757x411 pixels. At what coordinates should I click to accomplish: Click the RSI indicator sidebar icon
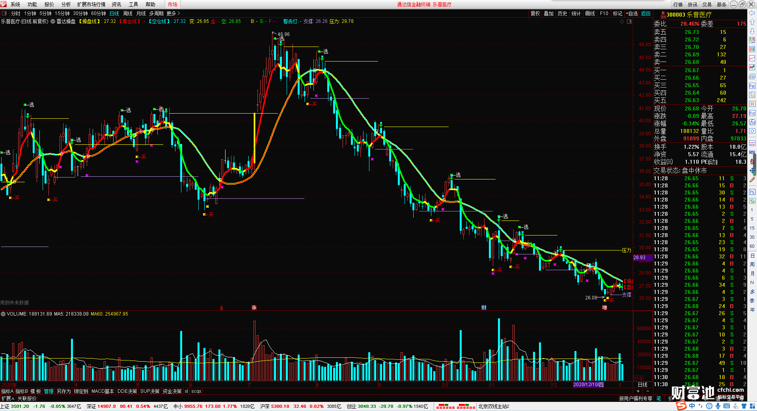click(752, 152)
